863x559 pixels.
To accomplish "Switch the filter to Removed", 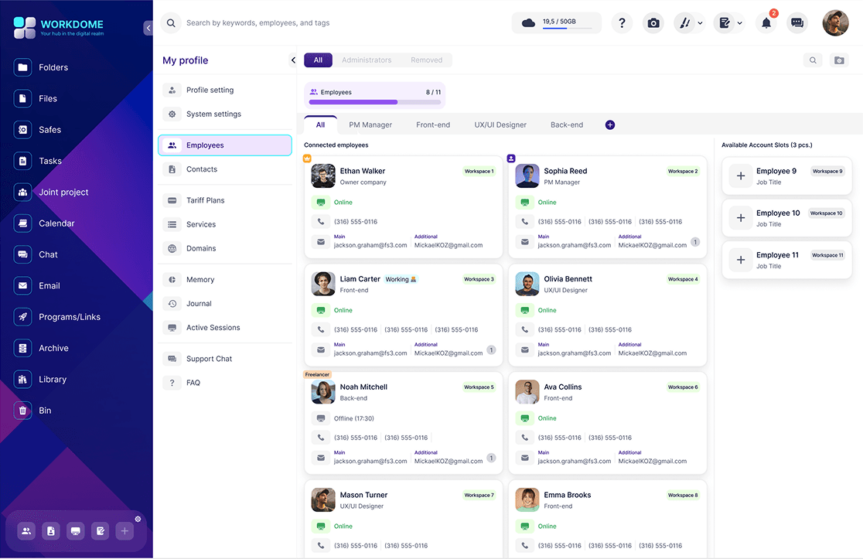I will tap(427, 60).
